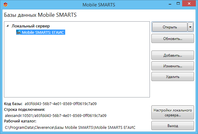Collapse the Локальный сервер tree node

[x=8, y=26]
